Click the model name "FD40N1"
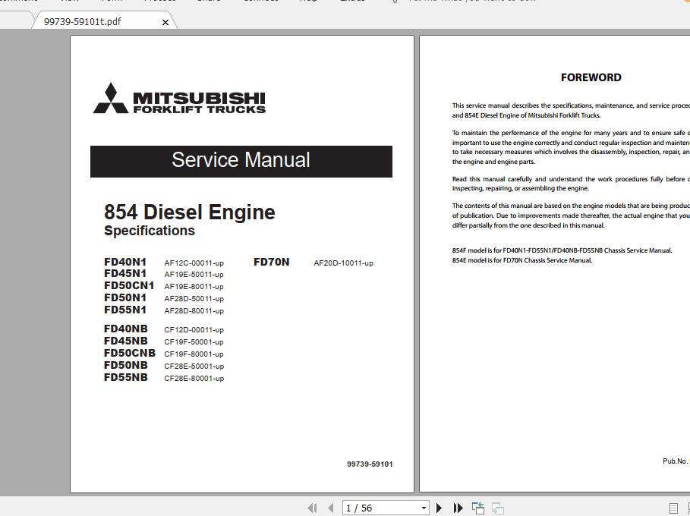 point(125,262)
